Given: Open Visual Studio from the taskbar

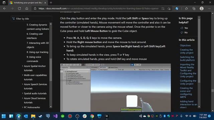Looking at the screenshot, I should 55,116.
